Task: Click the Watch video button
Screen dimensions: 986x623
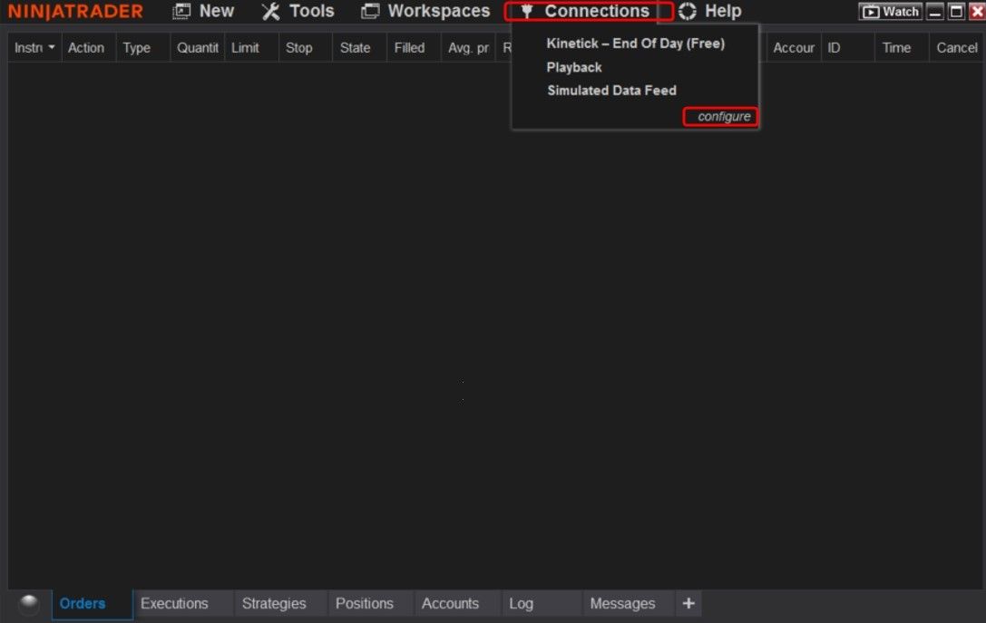Action: point(891,11)
